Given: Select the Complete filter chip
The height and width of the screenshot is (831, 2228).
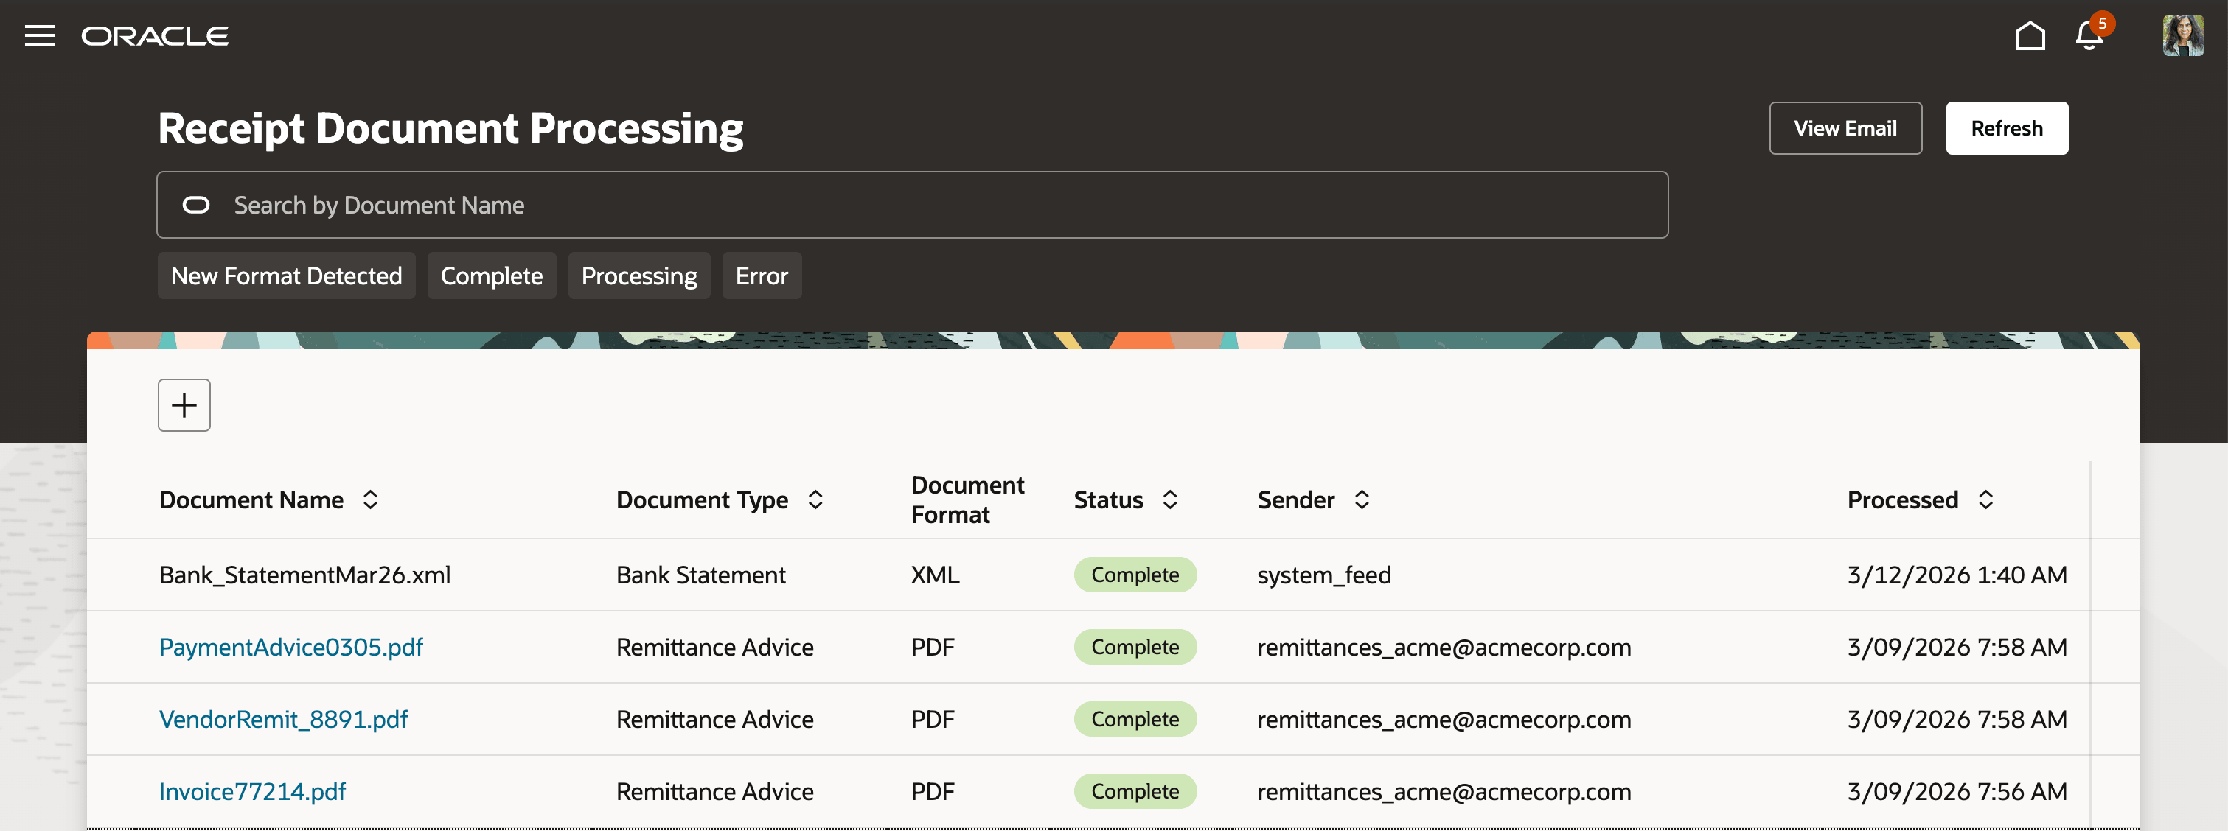Looking at the screenshot, I should pyautogui.click(x=491, y=276).
